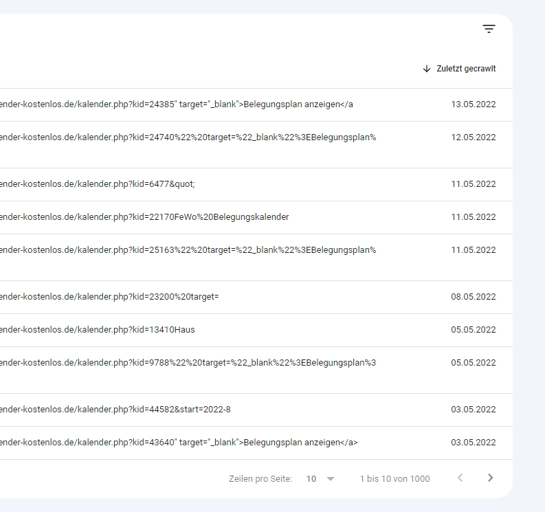Click the URL with kid=23200%20target=

click(x=109, y=297)
